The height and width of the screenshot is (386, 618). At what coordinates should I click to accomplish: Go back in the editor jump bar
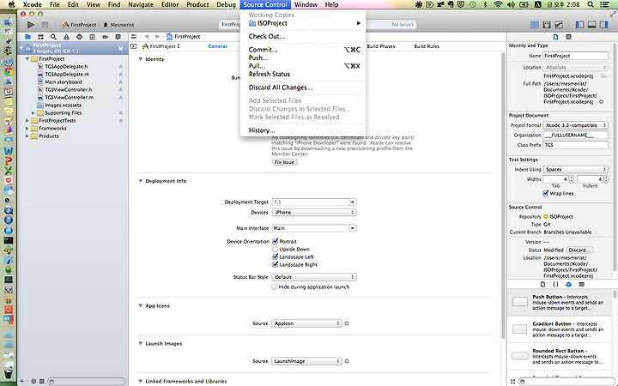pos(147,37)
